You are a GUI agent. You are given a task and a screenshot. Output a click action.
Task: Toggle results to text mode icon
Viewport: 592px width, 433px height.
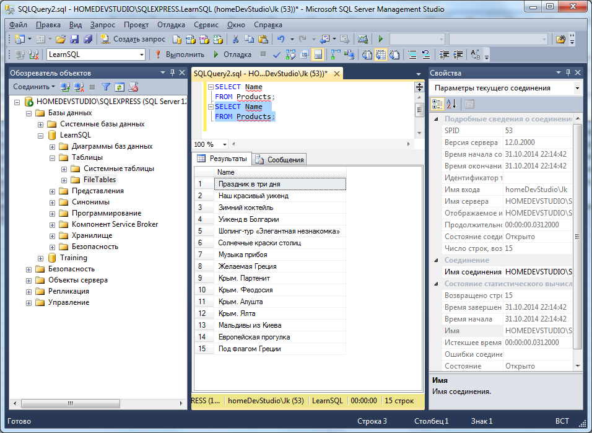coord(367,55)
